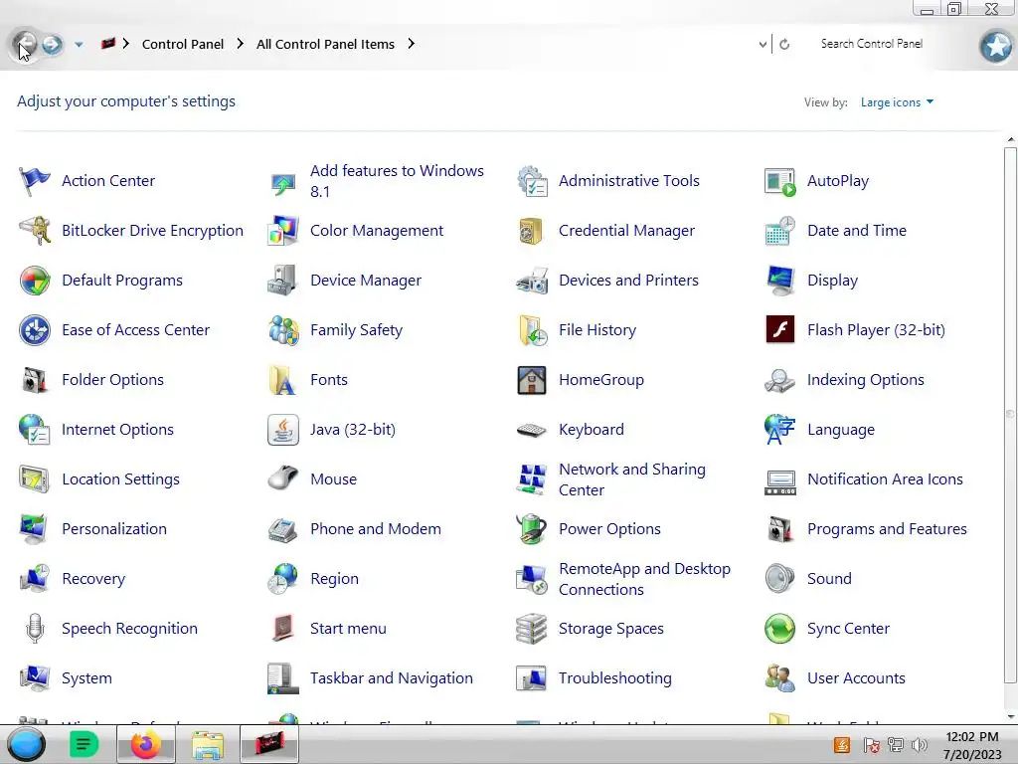Screen dimensions: 1018x764
Task: Open the Internet Options globe icon
Action: (35, 430)
